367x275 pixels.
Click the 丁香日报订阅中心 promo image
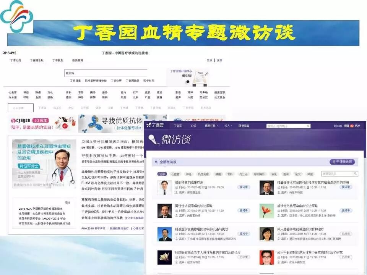[x=187, y=77]
